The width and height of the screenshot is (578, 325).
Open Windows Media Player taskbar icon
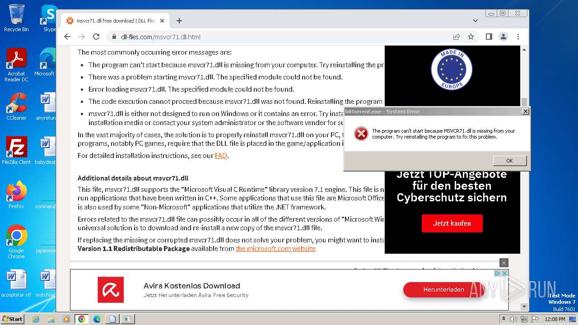click(66, 319)
